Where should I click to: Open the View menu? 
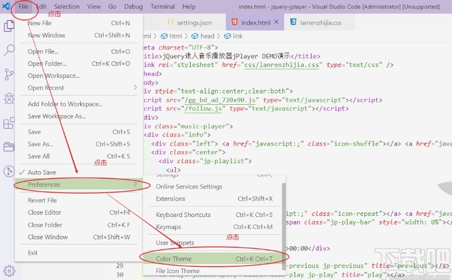tap(94, 6)
